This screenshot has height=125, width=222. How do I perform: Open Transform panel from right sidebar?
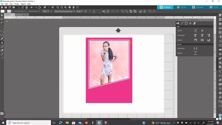pyautogui.click(x=220, y=50)
